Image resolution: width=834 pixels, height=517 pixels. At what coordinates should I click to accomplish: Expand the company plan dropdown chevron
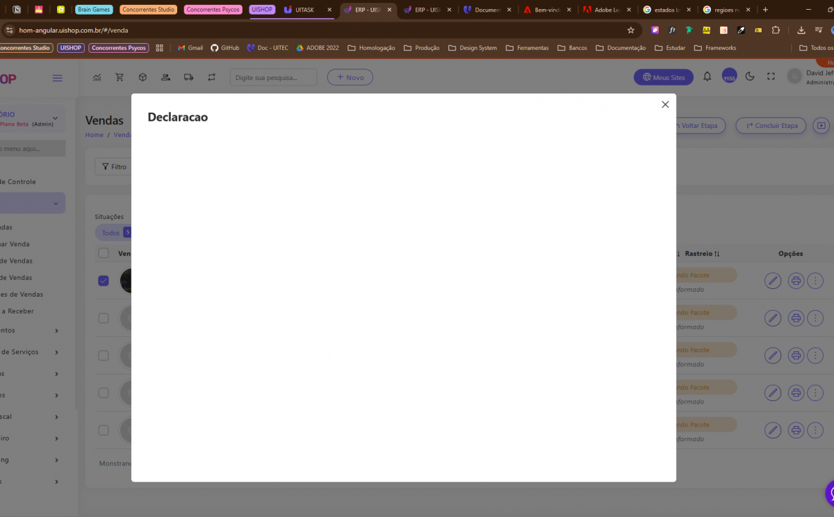tap(56, 118)
